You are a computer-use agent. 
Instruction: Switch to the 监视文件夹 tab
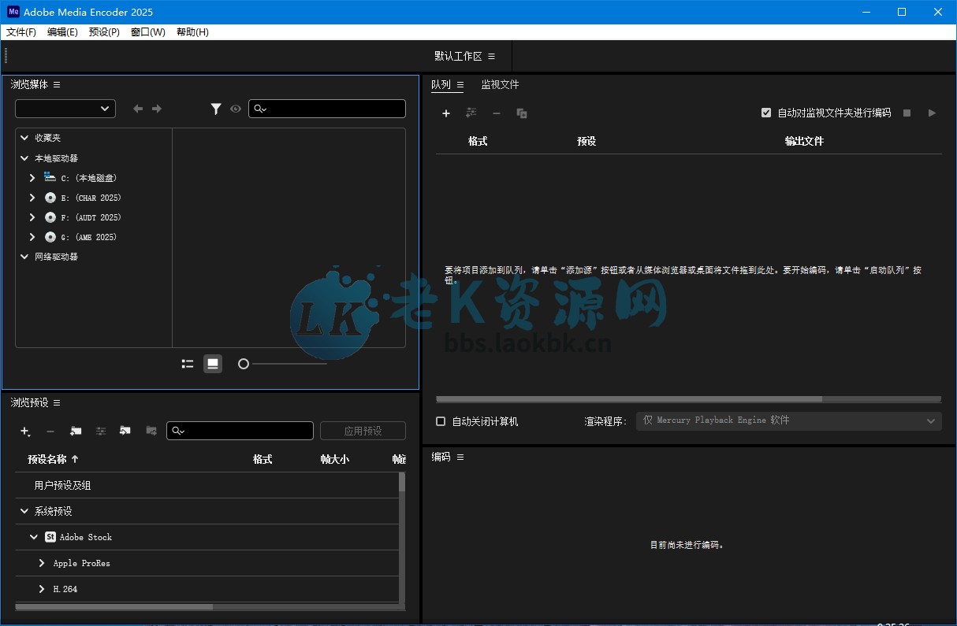501,84
